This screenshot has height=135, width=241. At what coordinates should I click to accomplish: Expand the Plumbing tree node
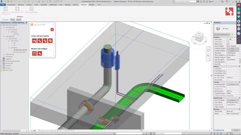click(x=4, y=57)
